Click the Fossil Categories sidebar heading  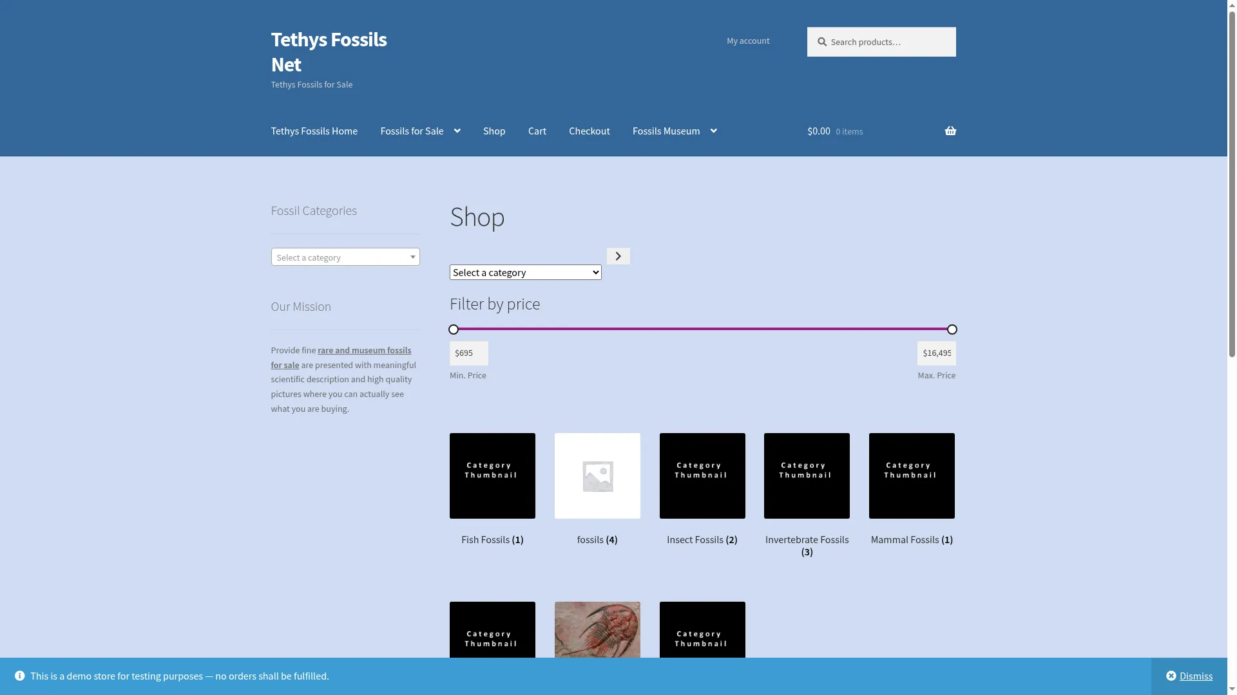[x=314, y=210]
